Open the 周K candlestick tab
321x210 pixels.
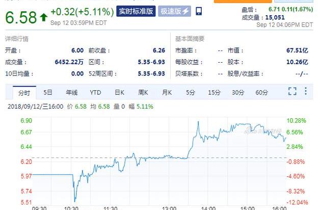(x=143, y=92)
